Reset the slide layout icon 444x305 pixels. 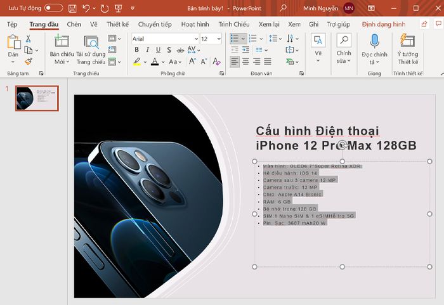coord(112,50)
